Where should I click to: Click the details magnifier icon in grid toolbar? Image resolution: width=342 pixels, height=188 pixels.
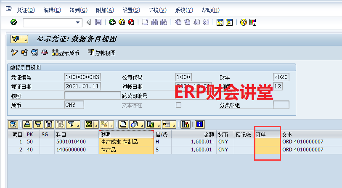(13, 124)
